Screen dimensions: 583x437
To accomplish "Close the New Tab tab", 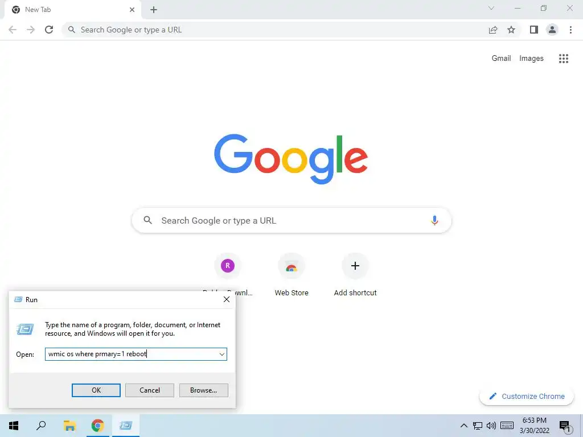I will pos(132,10).
